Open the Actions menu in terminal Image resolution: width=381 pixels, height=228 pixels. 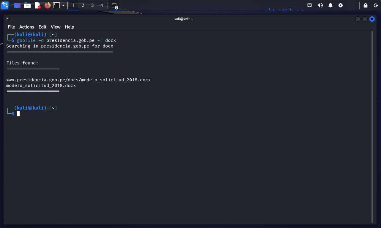(x=27, y=27)
